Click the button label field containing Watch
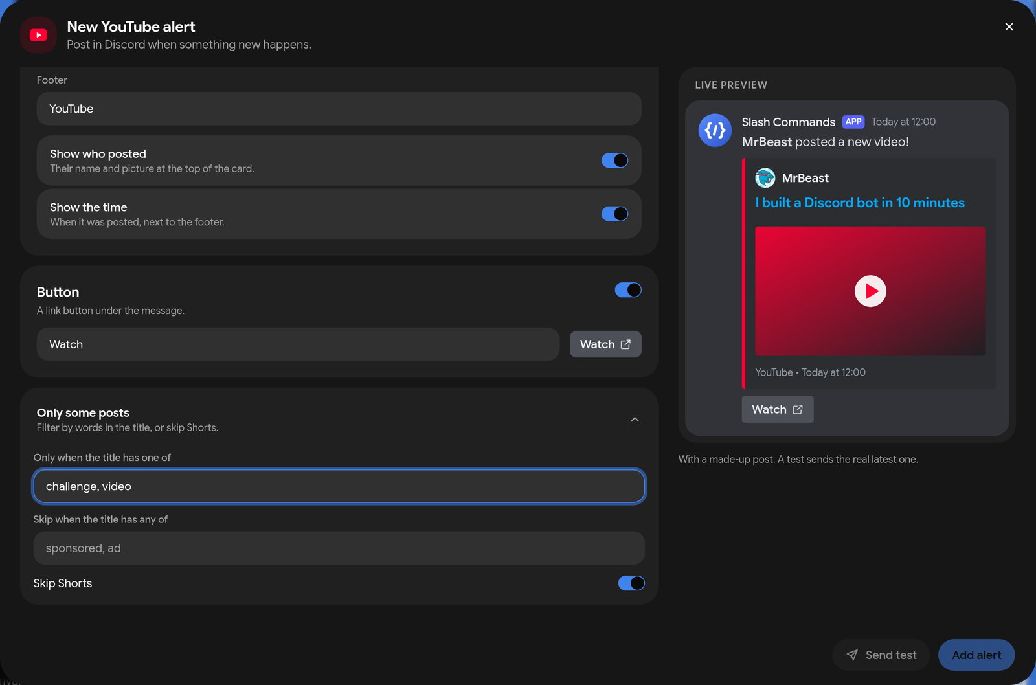This screenshot has width=1036, height=685. click(298, 344)
